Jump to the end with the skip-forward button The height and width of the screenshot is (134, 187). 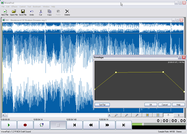pos(124,125)
